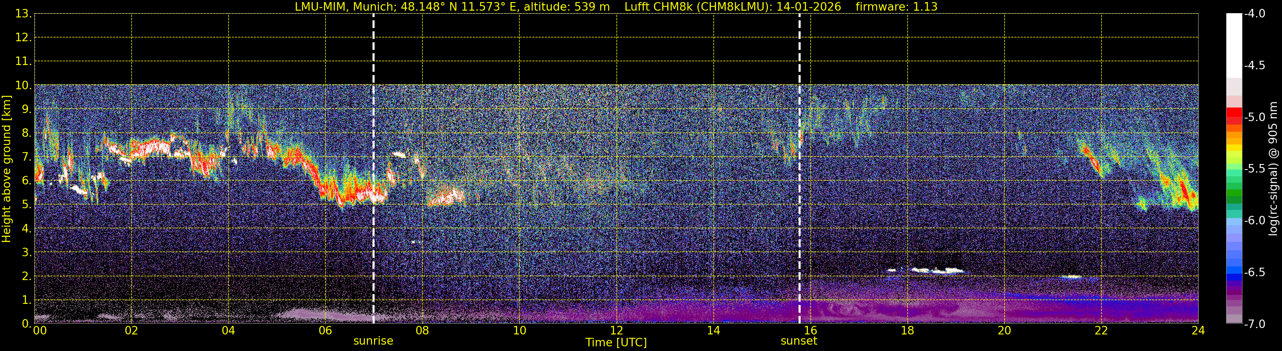Viewport: 1282px width, 351px height.
Task: Click the '7.' height axis tick label
Action: click(26, 157)
